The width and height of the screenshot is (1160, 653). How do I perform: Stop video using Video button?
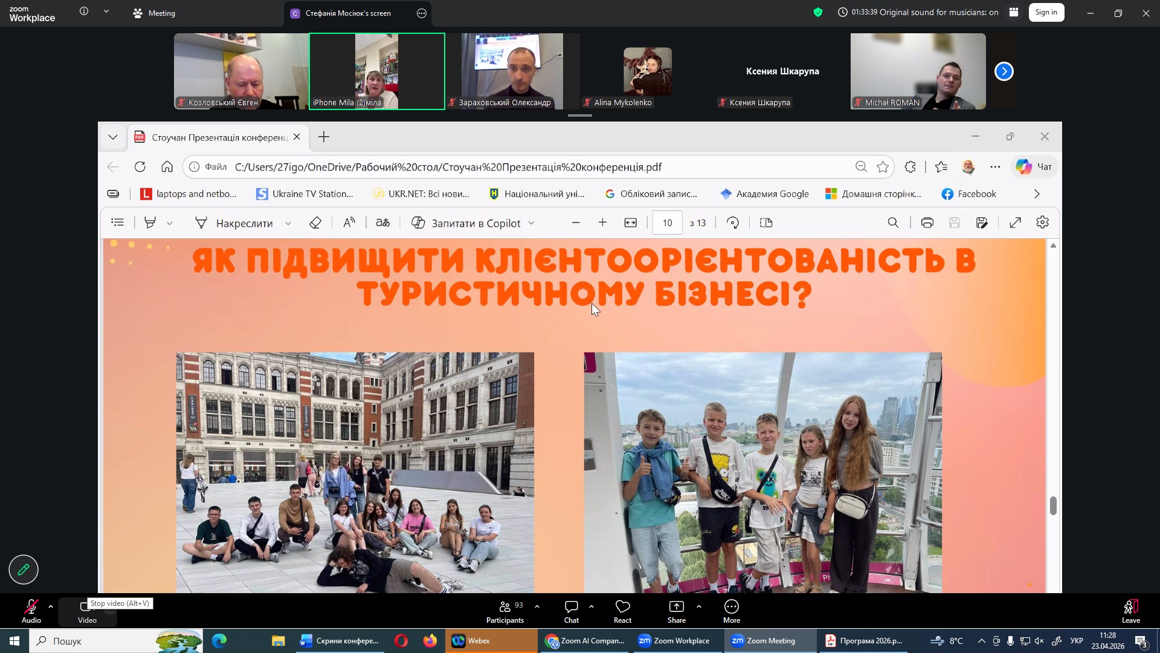(87, 611)
